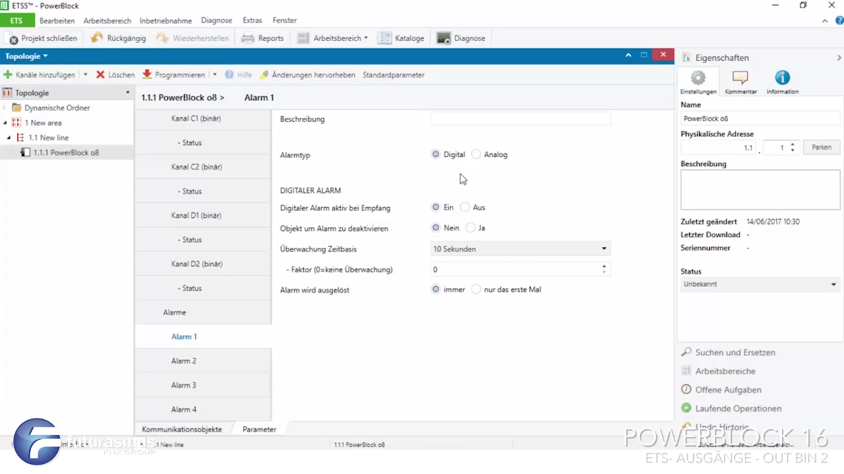
Task: Open the Information panel icon
Action: (x=782, y=78)
